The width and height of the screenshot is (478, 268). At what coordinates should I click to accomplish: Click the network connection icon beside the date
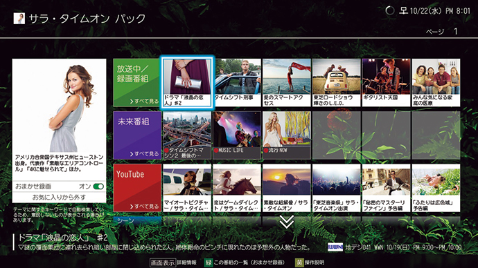(x=404, y=10)
